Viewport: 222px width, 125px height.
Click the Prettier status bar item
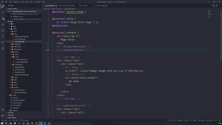(210, 120)
